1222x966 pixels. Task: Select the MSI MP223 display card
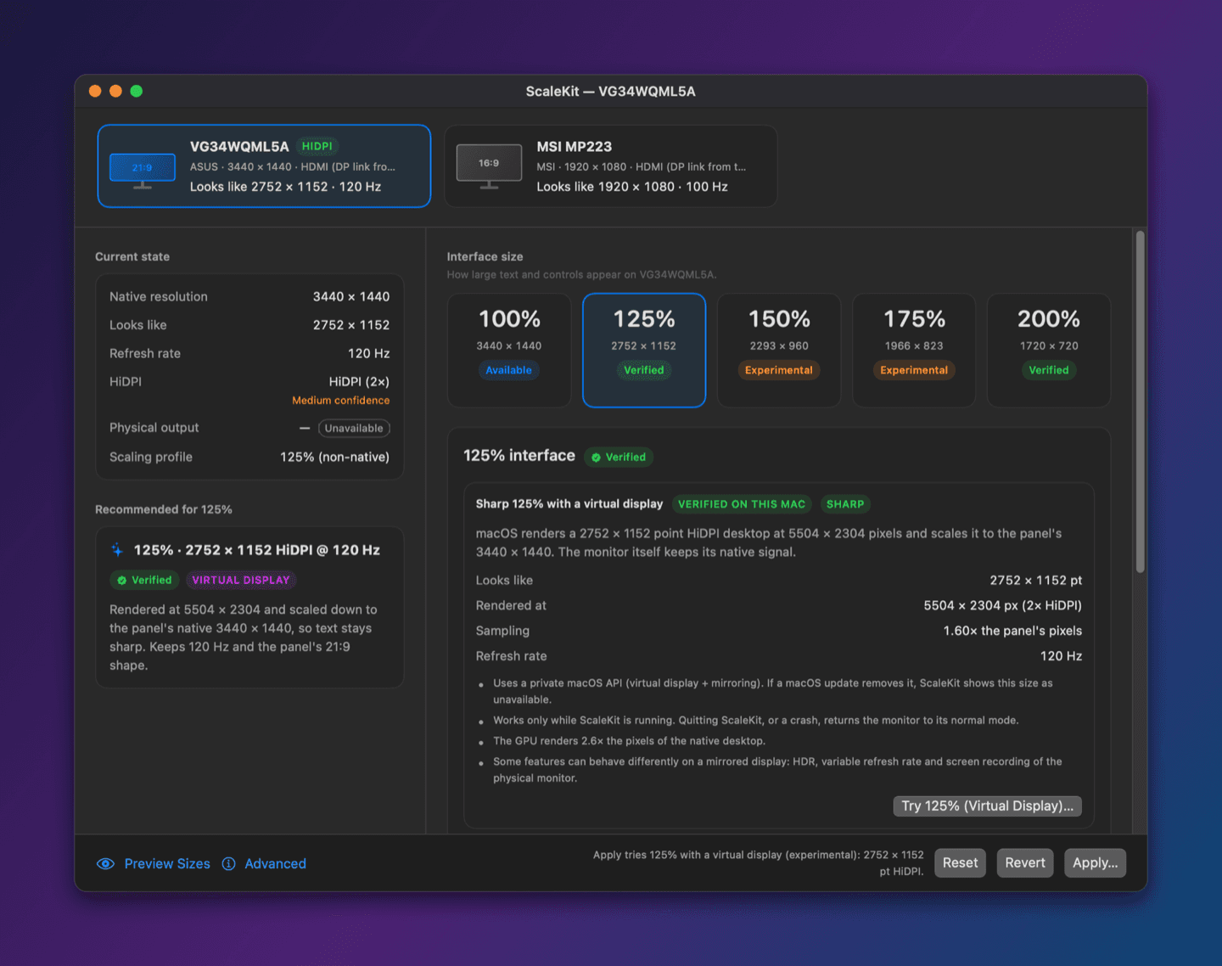coord(611,166)
